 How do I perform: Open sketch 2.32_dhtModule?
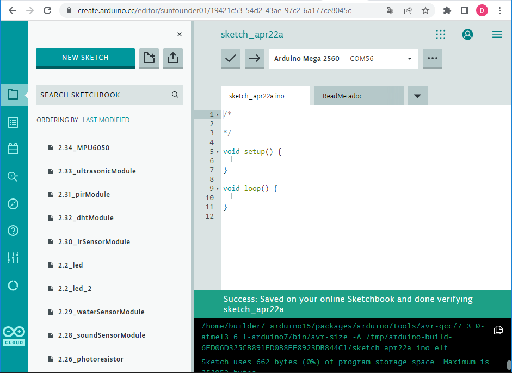pyautogui.click(x=86, y=217)
